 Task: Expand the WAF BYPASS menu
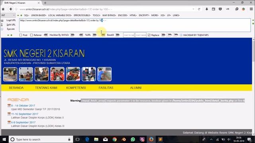click(109, 15)
